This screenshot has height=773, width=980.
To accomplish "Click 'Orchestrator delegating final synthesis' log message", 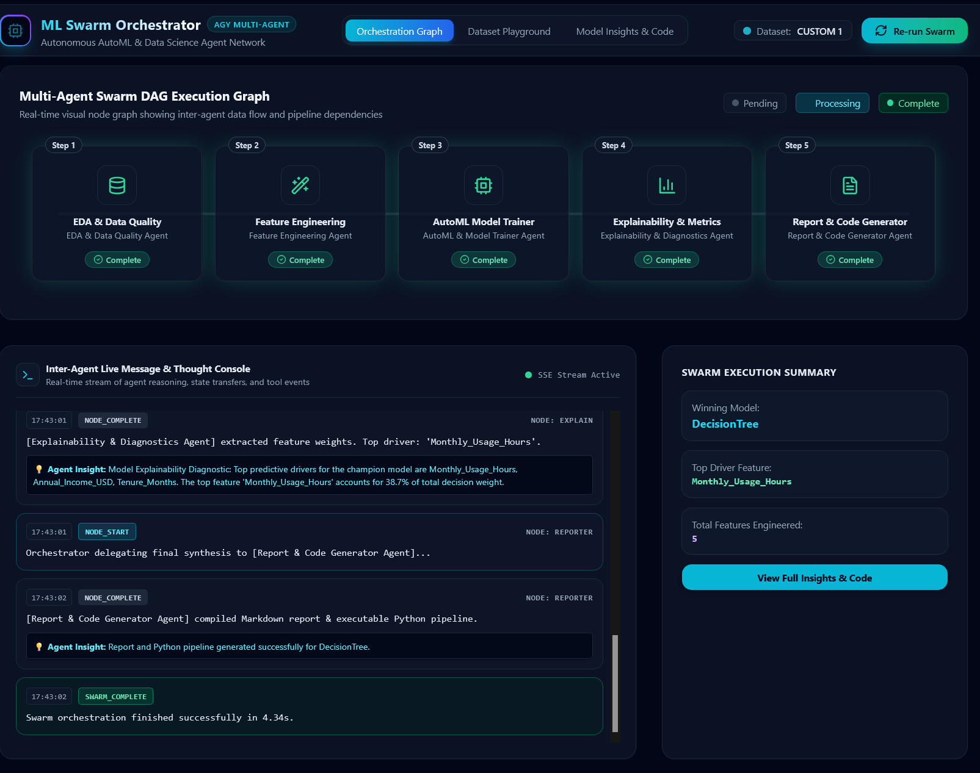I will pos(228,553).
